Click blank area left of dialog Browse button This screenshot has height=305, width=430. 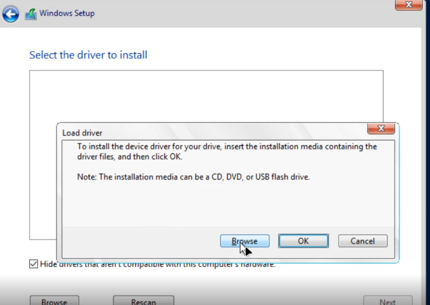point(141,241)
